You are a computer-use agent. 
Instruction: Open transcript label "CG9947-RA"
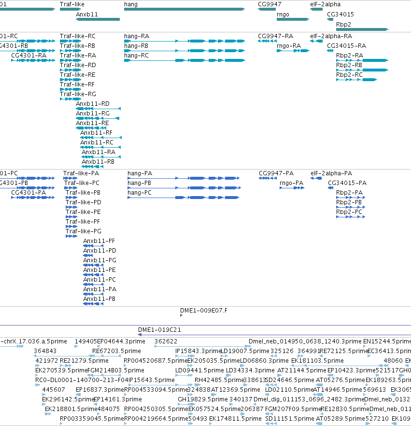275,36
